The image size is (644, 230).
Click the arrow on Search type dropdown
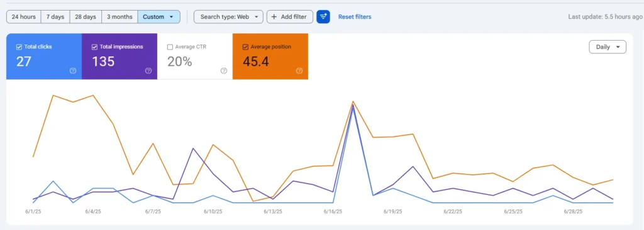(257, 17)
